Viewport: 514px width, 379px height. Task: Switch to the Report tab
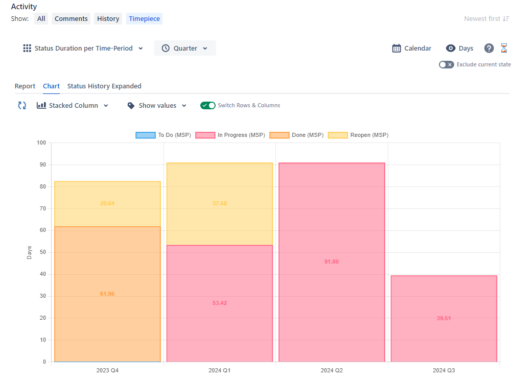click(x=25, y=86)
